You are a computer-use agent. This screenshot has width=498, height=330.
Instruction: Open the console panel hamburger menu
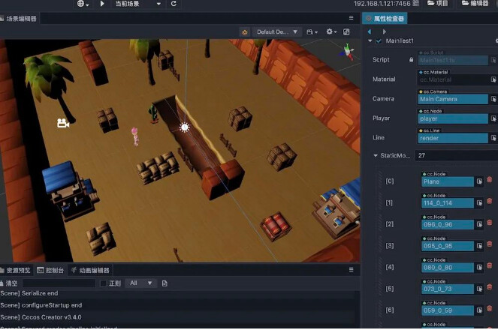(x=351, y=270)
